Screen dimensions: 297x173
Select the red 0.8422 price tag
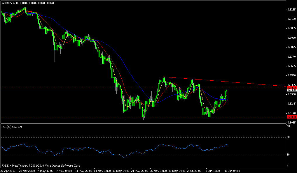tap(291, 88)
